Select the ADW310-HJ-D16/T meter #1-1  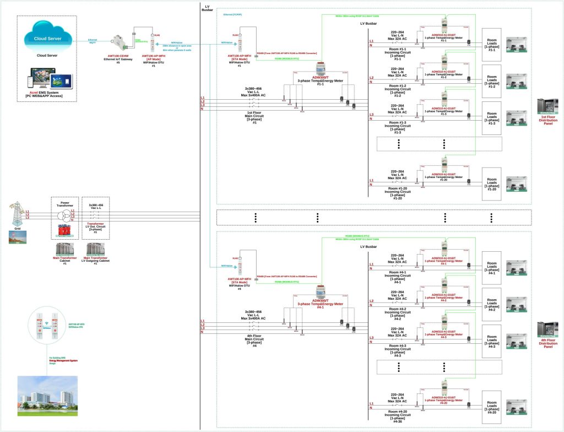(x=443, y=25)
